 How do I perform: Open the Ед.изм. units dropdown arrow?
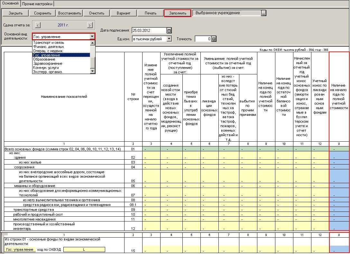(x=169, y=39)
